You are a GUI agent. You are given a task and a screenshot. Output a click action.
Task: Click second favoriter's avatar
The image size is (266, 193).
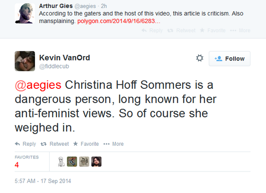click(x=73, y=162)
